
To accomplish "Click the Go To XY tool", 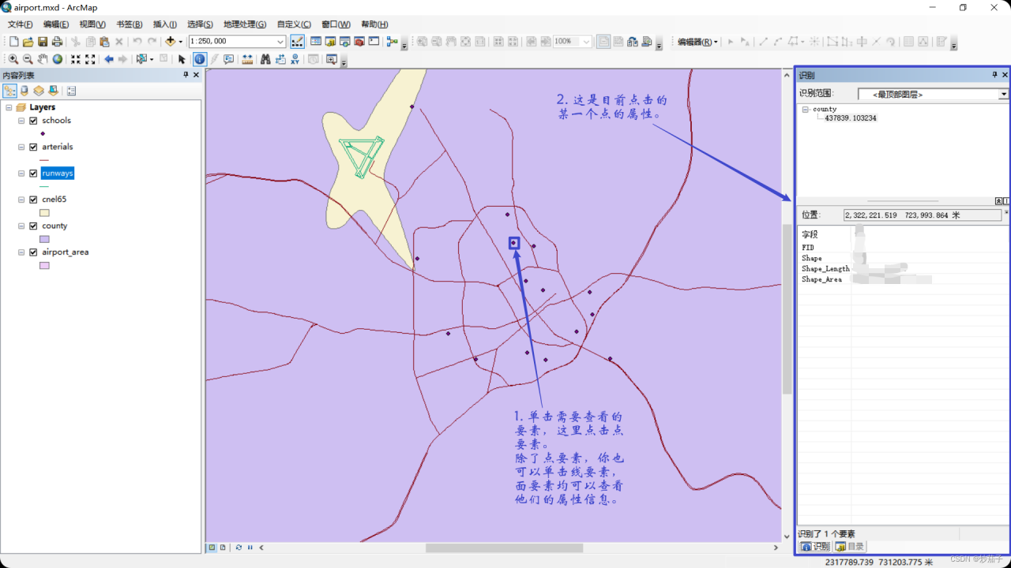I will pos(295,59).
